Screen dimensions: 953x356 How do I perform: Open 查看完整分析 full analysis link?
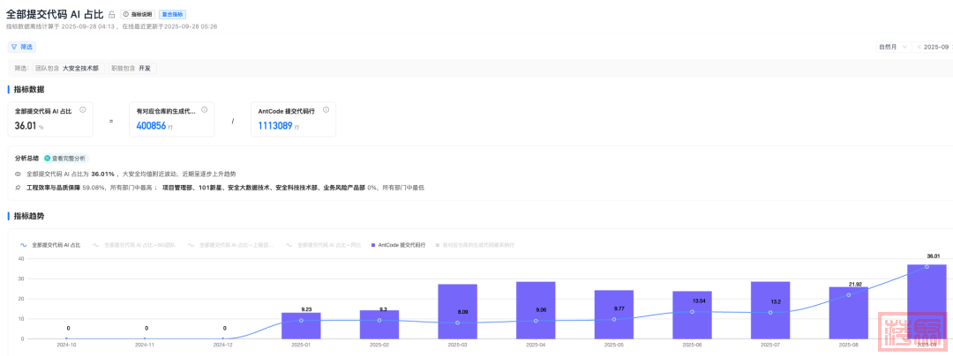[67, 159]
